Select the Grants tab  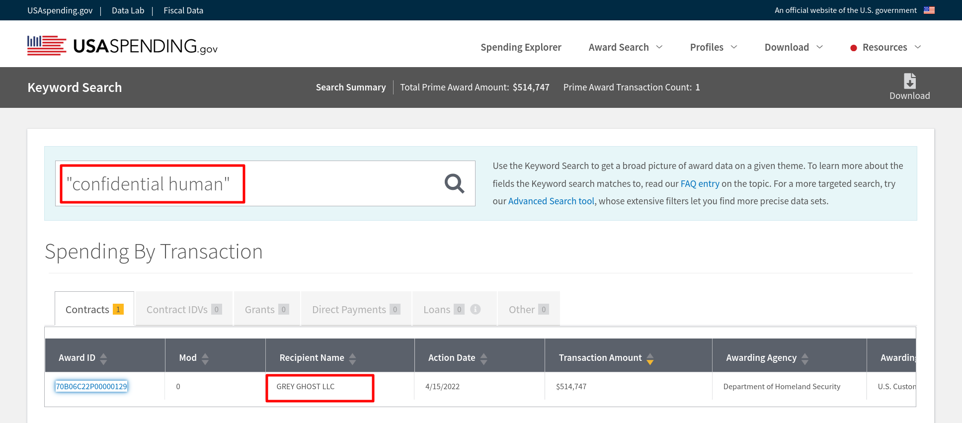(267, 309)
